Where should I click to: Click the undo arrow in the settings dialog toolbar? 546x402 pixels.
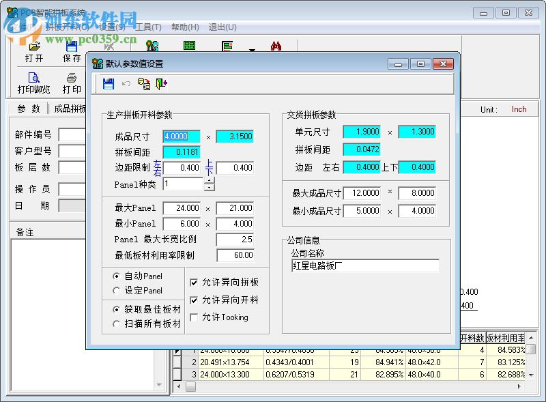point(126,83)
